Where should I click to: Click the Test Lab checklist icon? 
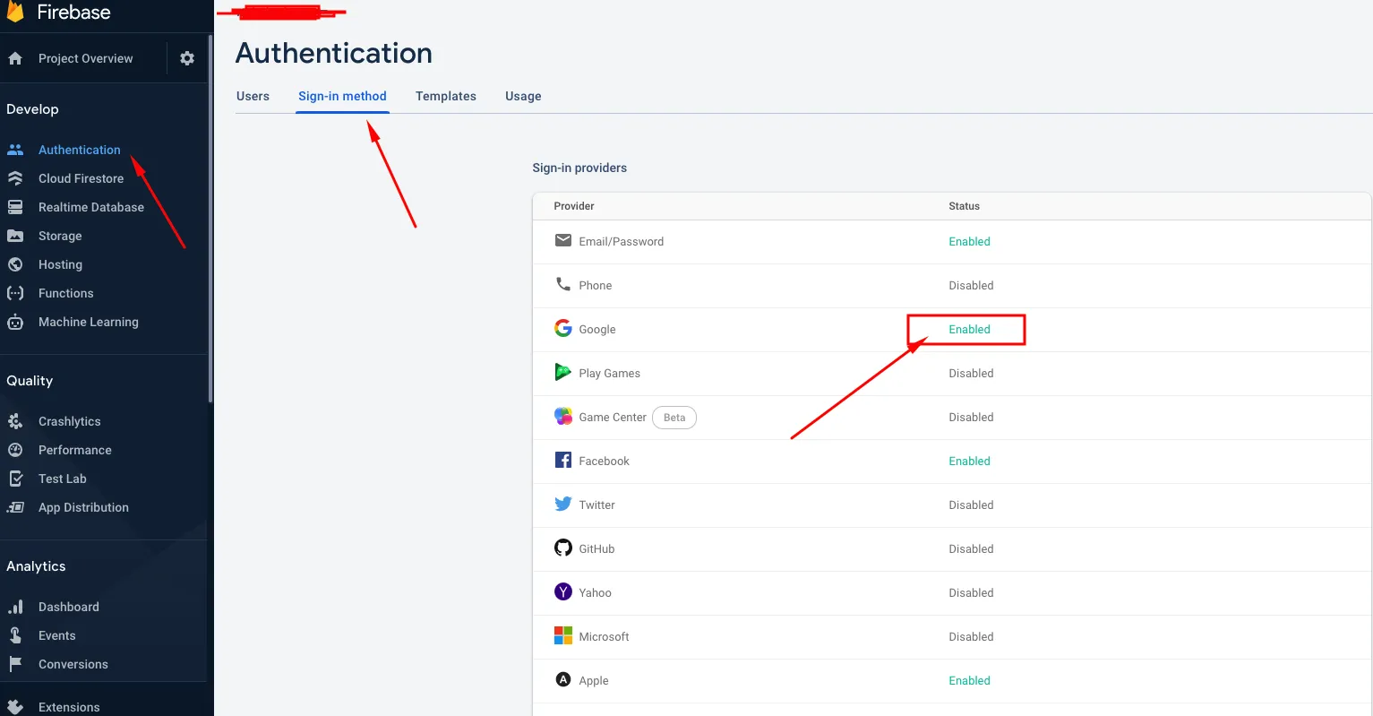(x=15, y=479)
